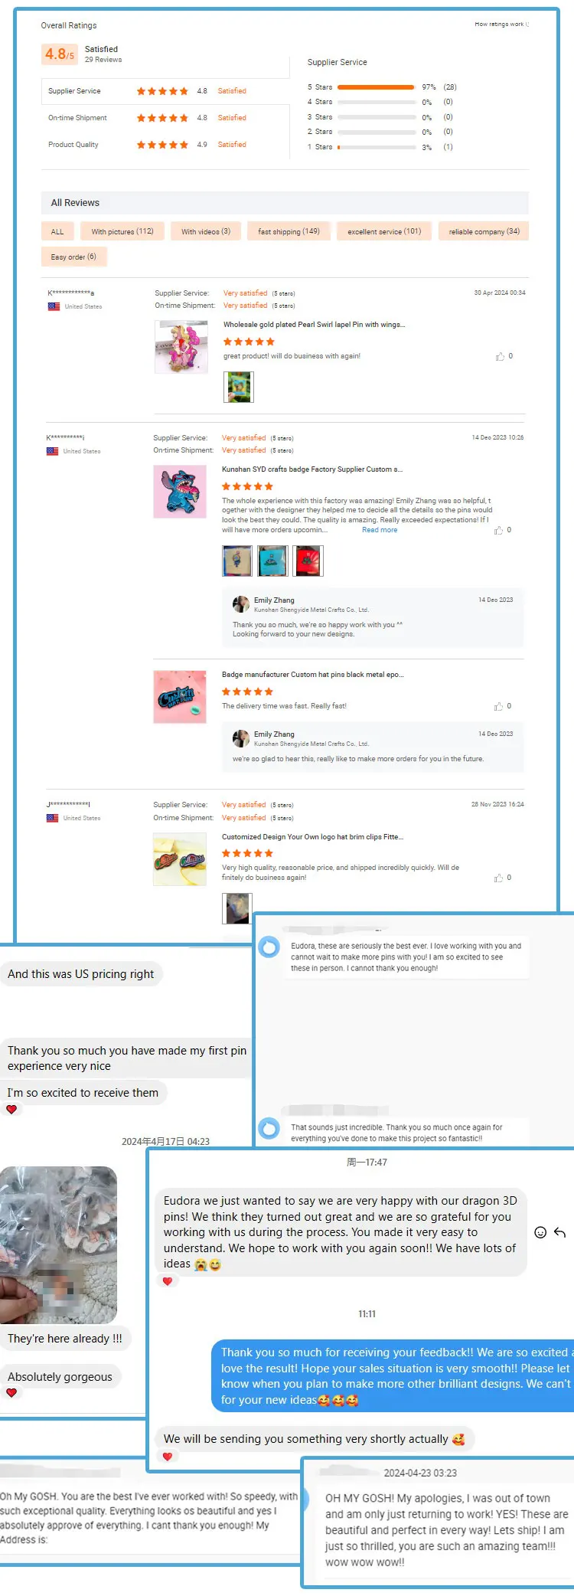The height and width of the screenshot is (1596, 574).
Task: Open blue Stitch pin product thumbnail
Action: (180, 492)
